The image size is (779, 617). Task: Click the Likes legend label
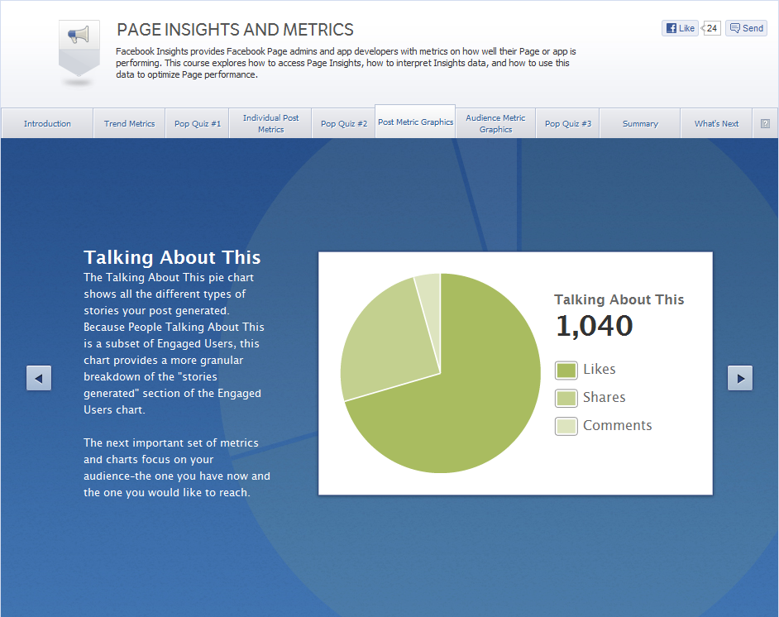600,369
